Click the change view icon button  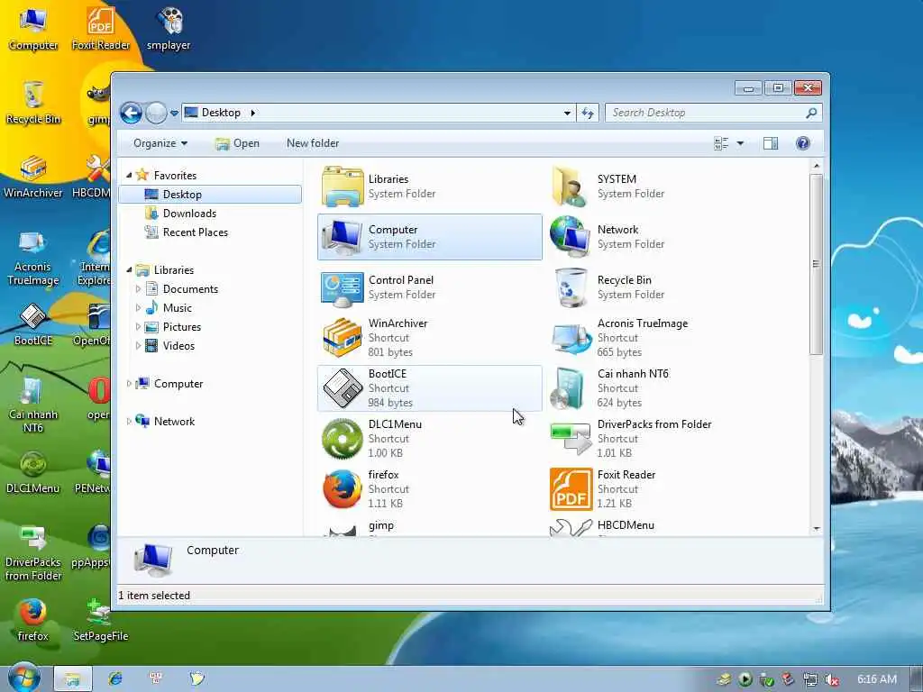pos(721,143)
